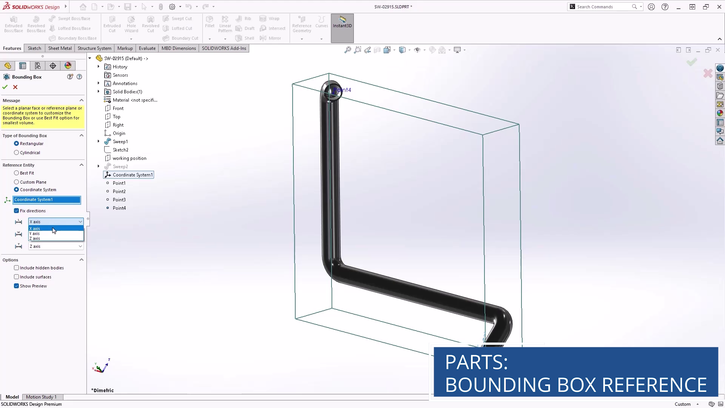The image size is (725, 408).
Task: Select Y axis from the open dropdown
Action: (x=34, y=233)
